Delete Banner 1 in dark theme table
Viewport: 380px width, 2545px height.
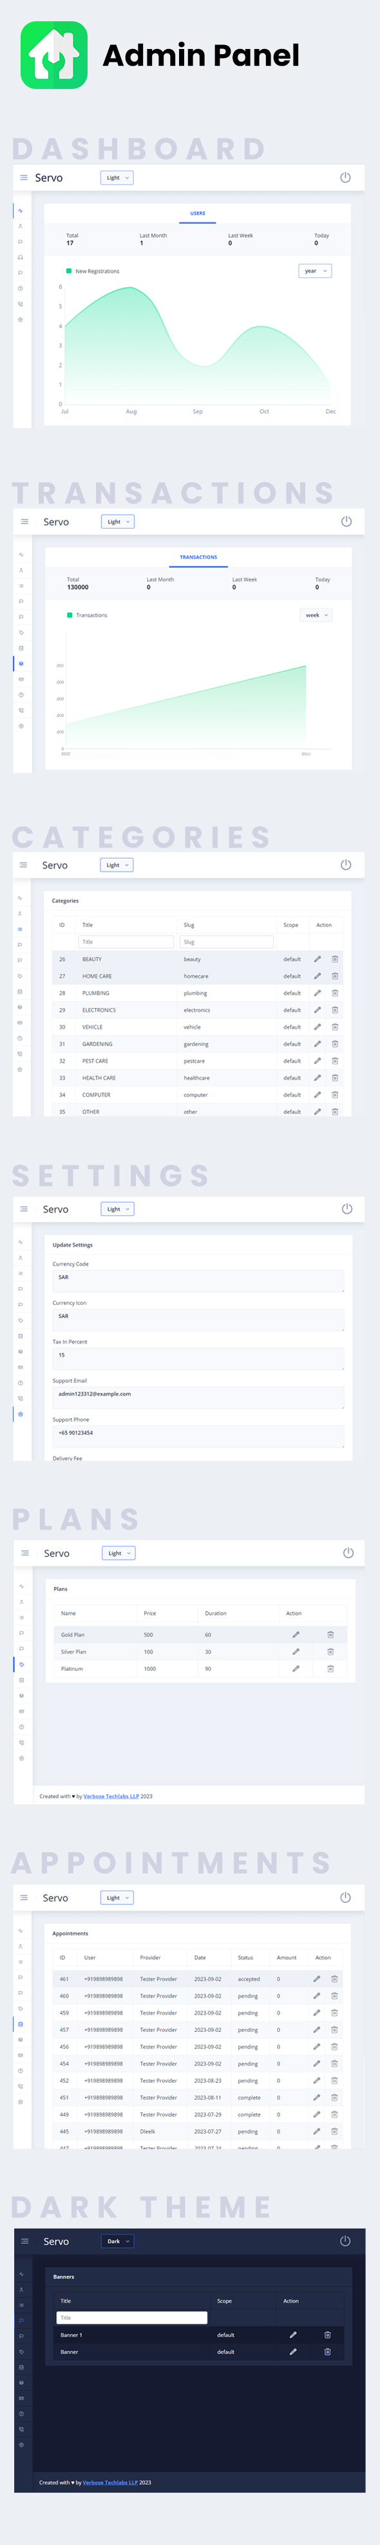pyautogui.click(x=328, y=2335)
